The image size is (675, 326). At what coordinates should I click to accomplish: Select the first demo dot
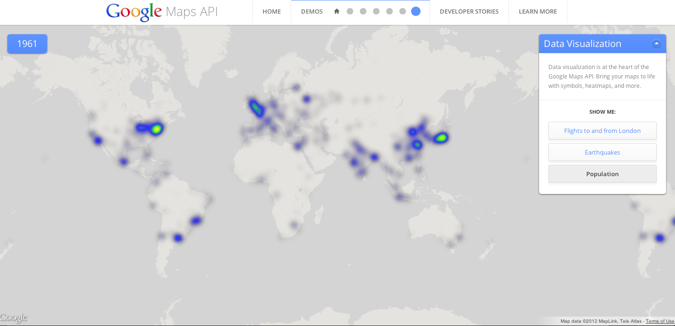(350, 12)
